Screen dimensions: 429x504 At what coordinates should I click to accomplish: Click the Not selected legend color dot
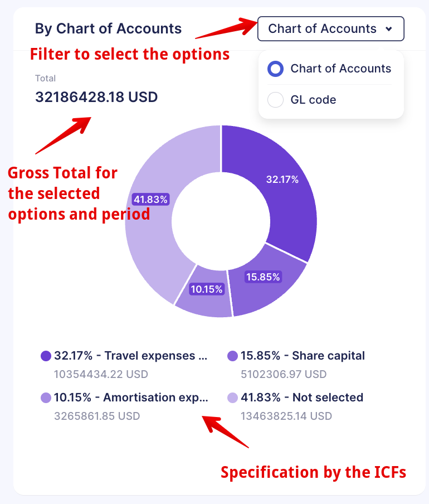tap(232, 398)
